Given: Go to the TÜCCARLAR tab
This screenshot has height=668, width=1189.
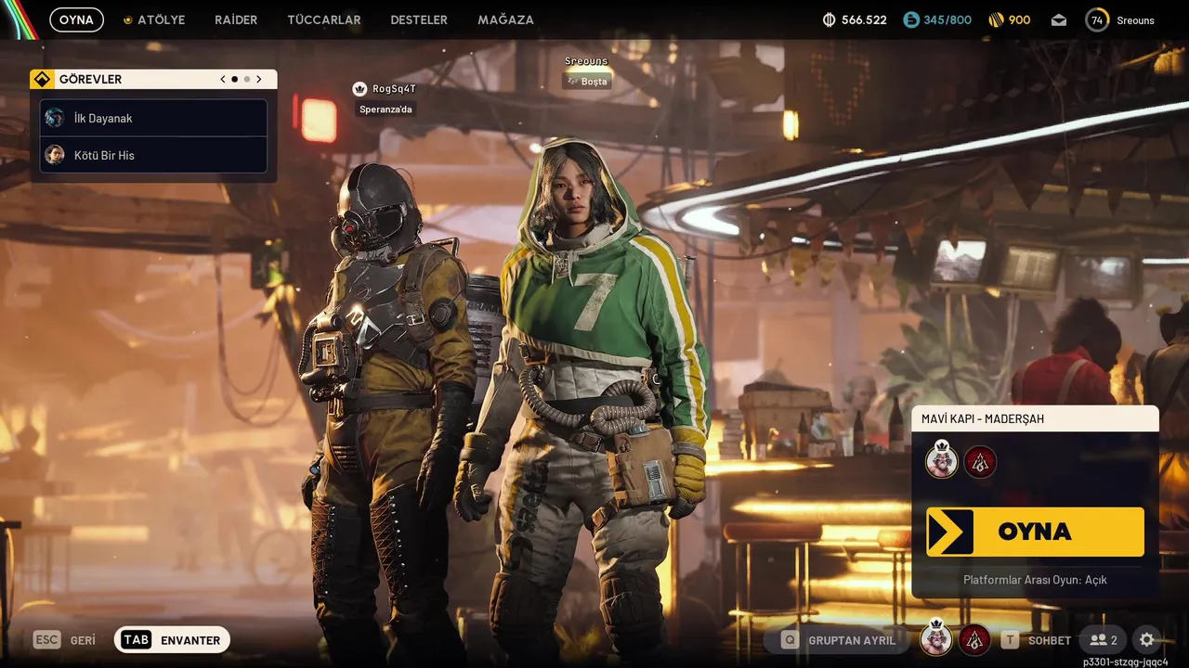Looking at the screenshot, I should pos(324,19).
